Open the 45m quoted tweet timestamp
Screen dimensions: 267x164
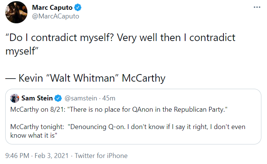[x=109, y=99]
